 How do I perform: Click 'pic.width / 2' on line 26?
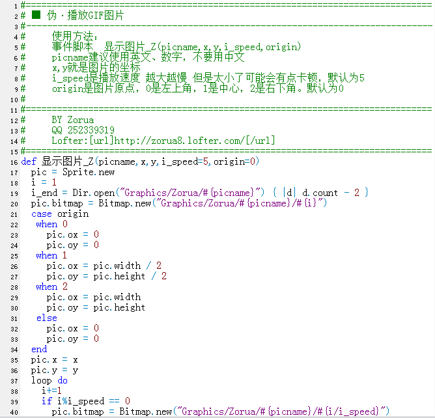pos(127,266)
